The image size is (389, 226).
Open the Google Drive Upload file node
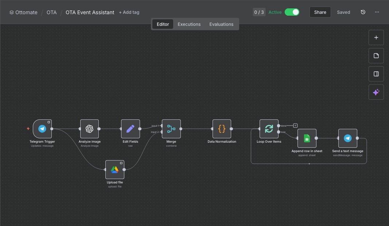pos(114,169)
